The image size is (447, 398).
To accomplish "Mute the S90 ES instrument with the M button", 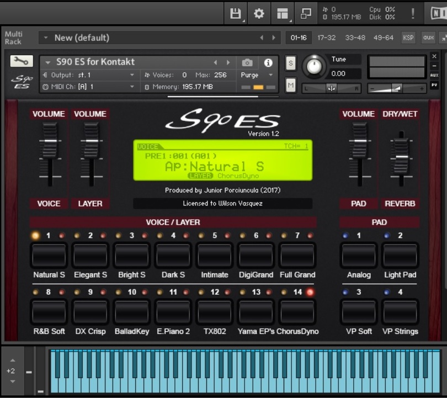I will tap(291, 85).
